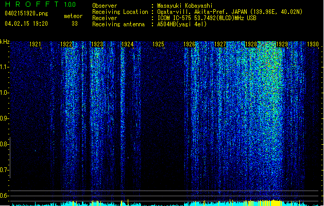Select the Ogata-vill. Akita-Pref. JAPAN location text
This screenshot has height=206, width=324.
[x=230, y=12]
